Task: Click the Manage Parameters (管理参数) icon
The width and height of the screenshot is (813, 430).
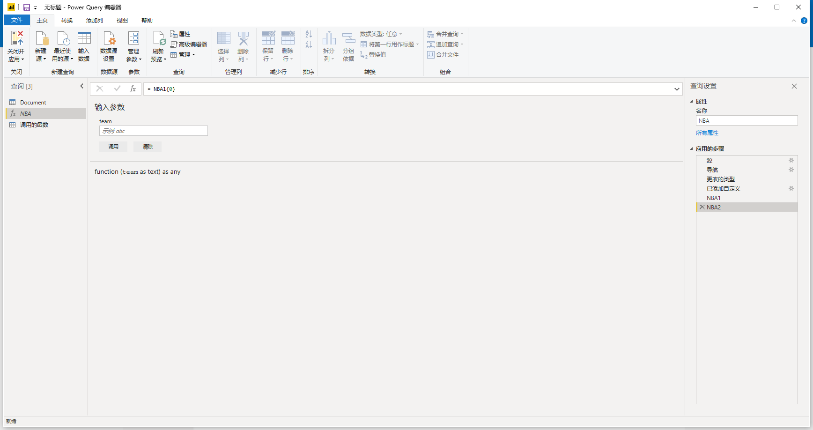Action: [133, 38]
